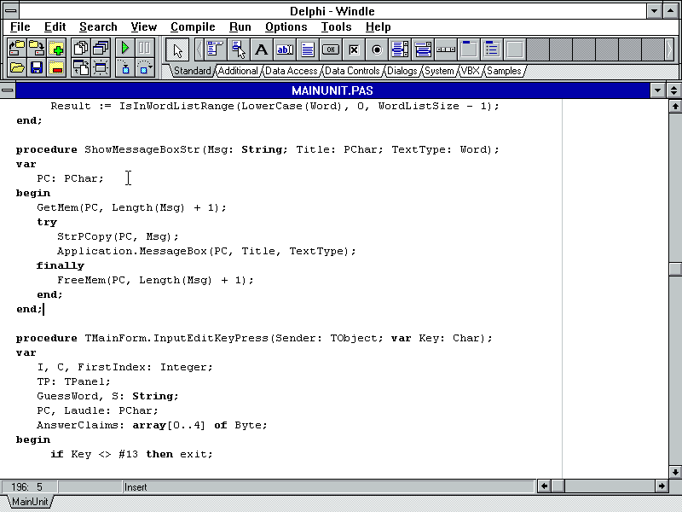The height and width of the screenshot is (512, 682).
Task: Pick the Label component (letter A)
Action: coord(262,49)
